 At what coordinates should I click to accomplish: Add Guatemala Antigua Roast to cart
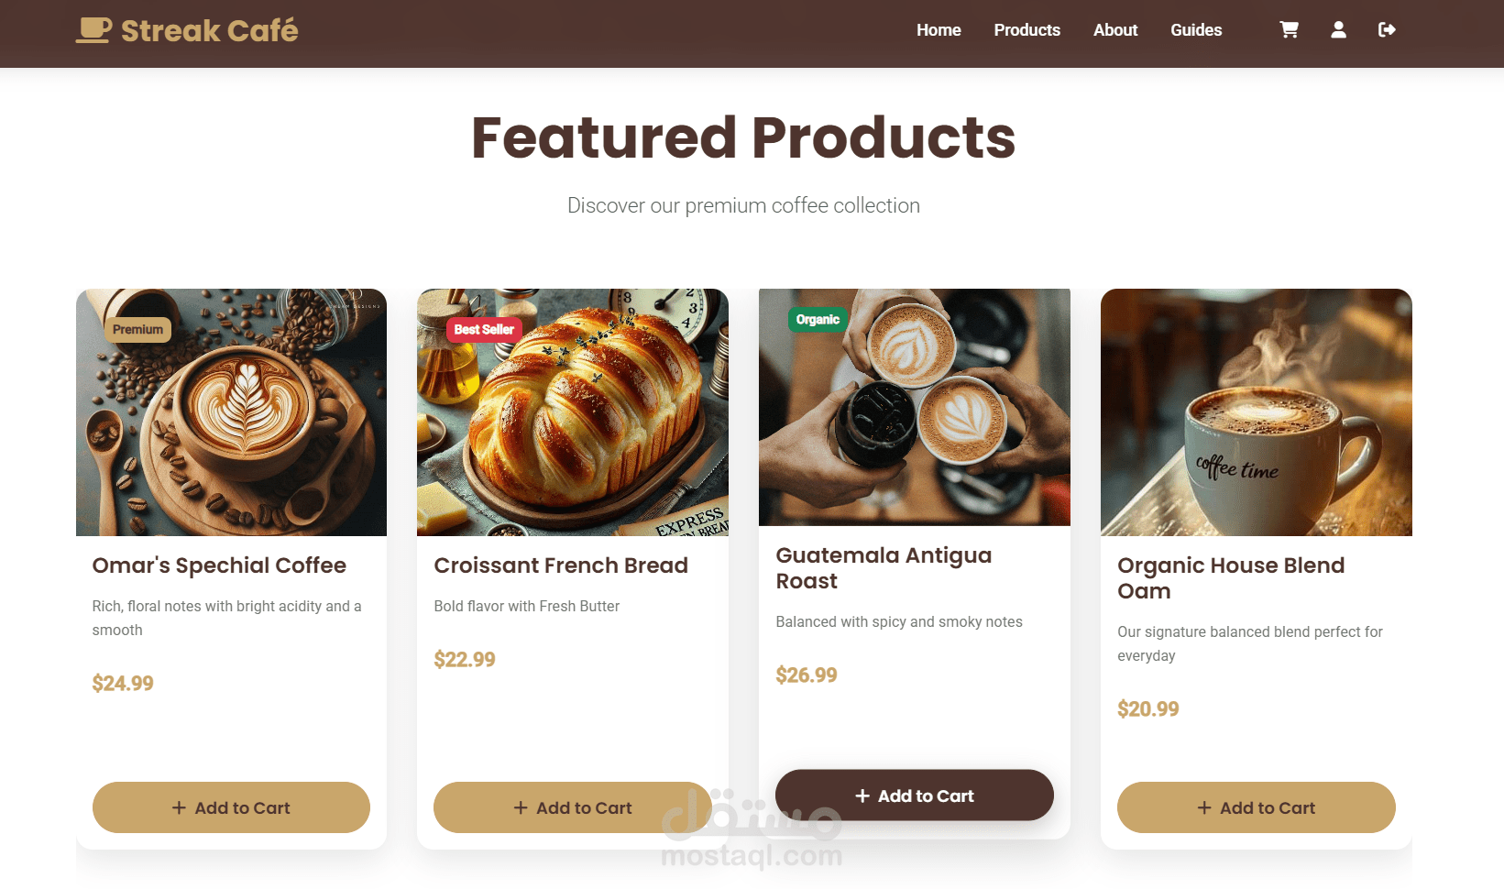coord(915,796)
